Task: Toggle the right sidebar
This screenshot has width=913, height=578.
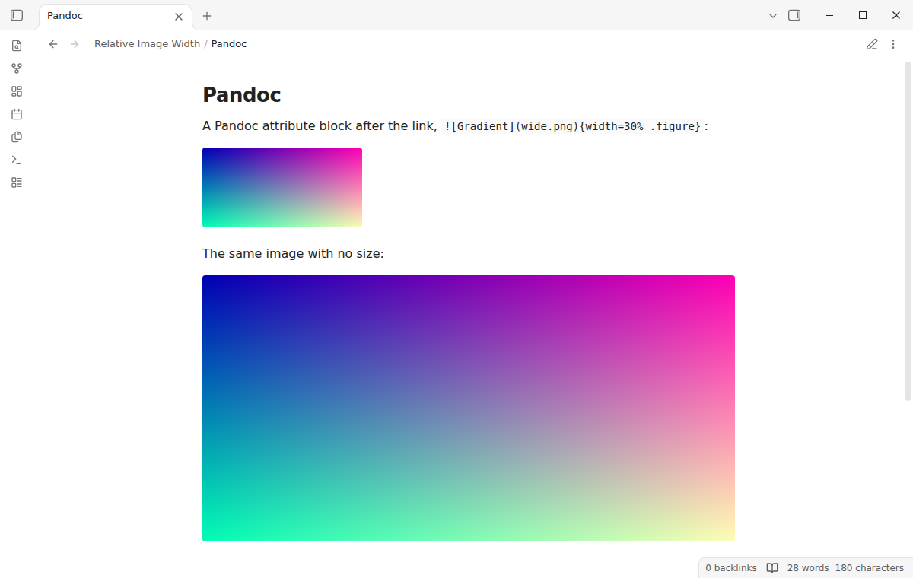Action: (x=794, y=15)
